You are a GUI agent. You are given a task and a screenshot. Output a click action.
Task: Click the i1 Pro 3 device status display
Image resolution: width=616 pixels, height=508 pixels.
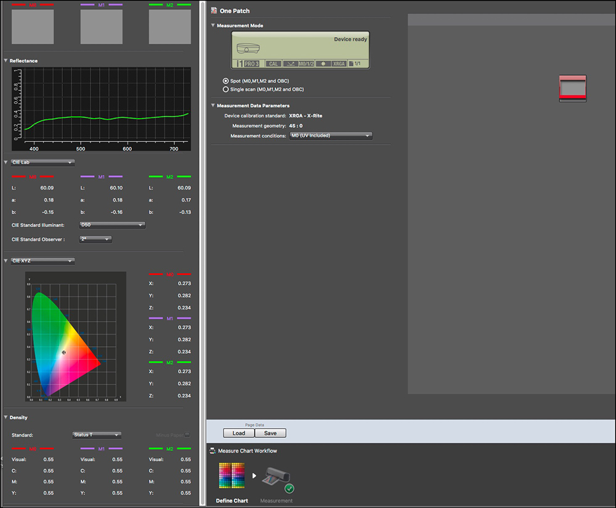[x=300, y=50]
